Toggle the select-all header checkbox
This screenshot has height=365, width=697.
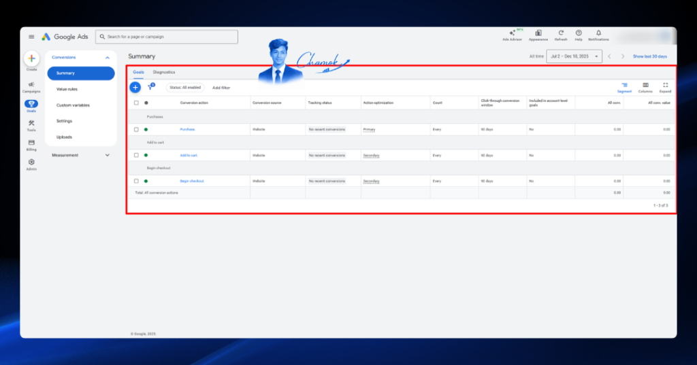click(136, 103)
